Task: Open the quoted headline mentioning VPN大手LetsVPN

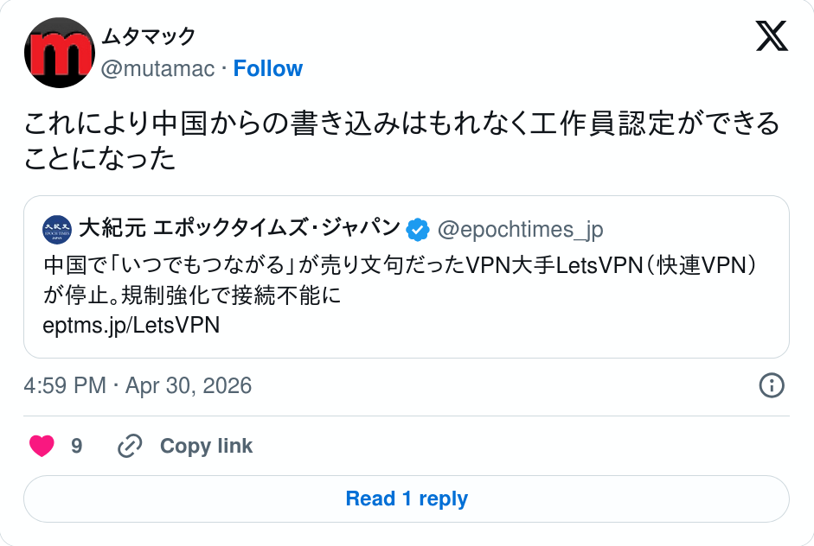Action: [402, 264]
